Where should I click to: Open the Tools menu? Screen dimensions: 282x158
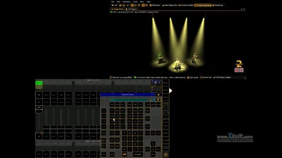(x=135, y=2)
